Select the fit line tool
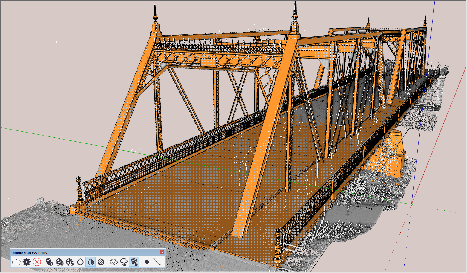 157,262
